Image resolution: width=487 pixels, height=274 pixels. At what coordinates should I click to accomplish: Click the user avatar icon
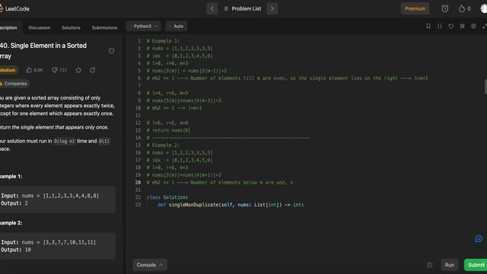484,8
